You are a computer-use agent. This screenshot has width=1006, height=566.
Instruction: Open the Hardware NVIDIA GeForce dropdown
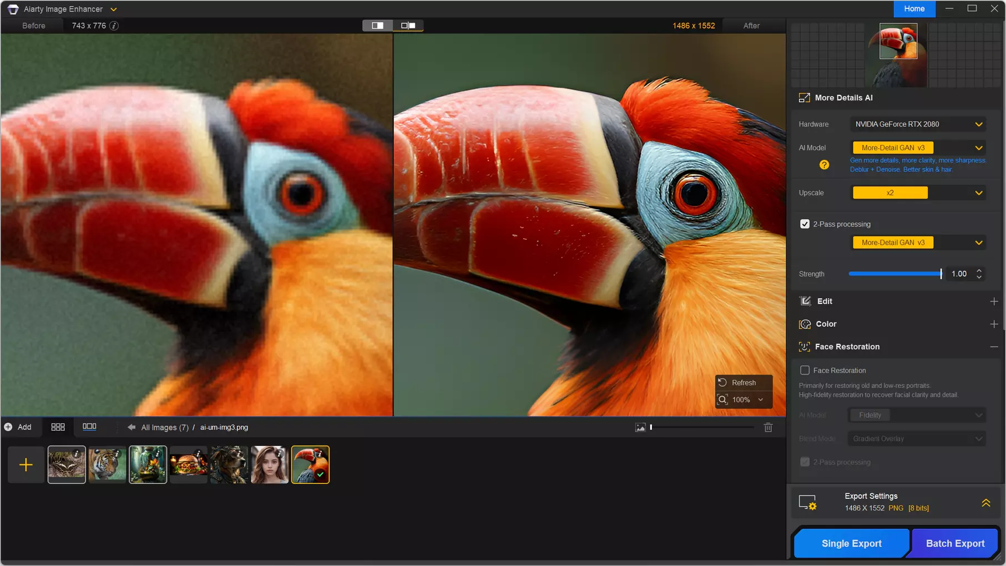pyautogui.click(x=918, y=124)
